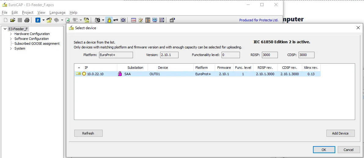The image size is (364, 158).
Task: Click the pink lock icon in SAA row
Action: pos(120,74)
